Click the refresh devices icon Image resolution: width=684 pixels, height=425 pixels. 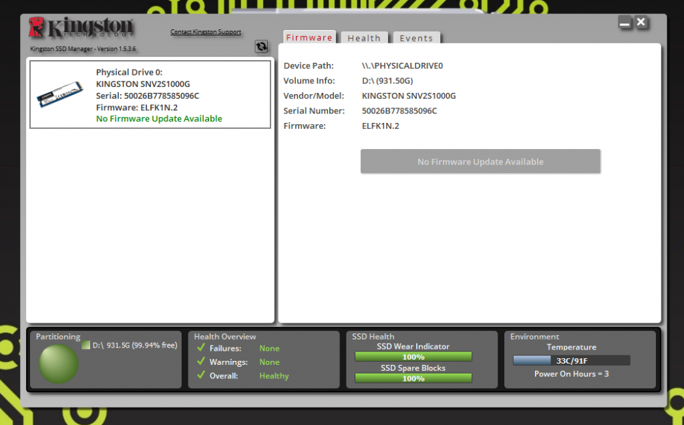pyautogui.click(x=261, y=46)
